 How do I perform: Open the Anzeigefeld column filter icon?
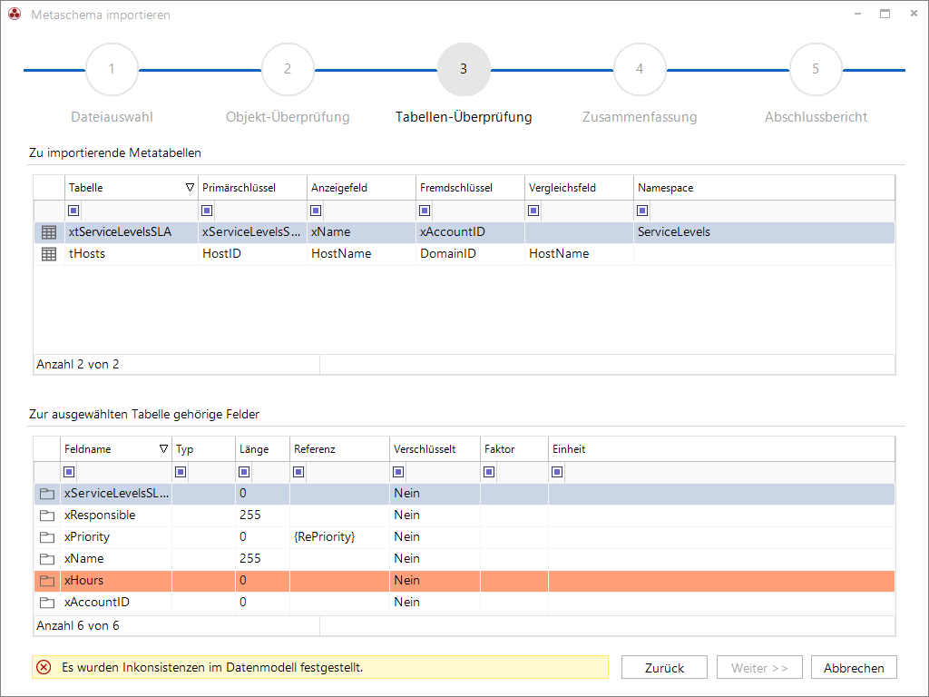[316, 211]
